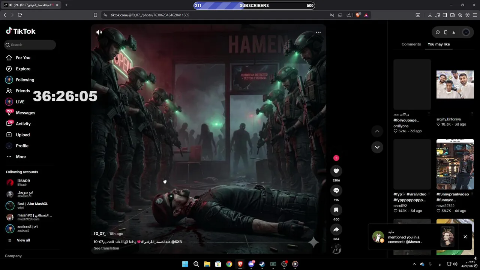
Task: Click the address bar URL
Action: [150, 15]
